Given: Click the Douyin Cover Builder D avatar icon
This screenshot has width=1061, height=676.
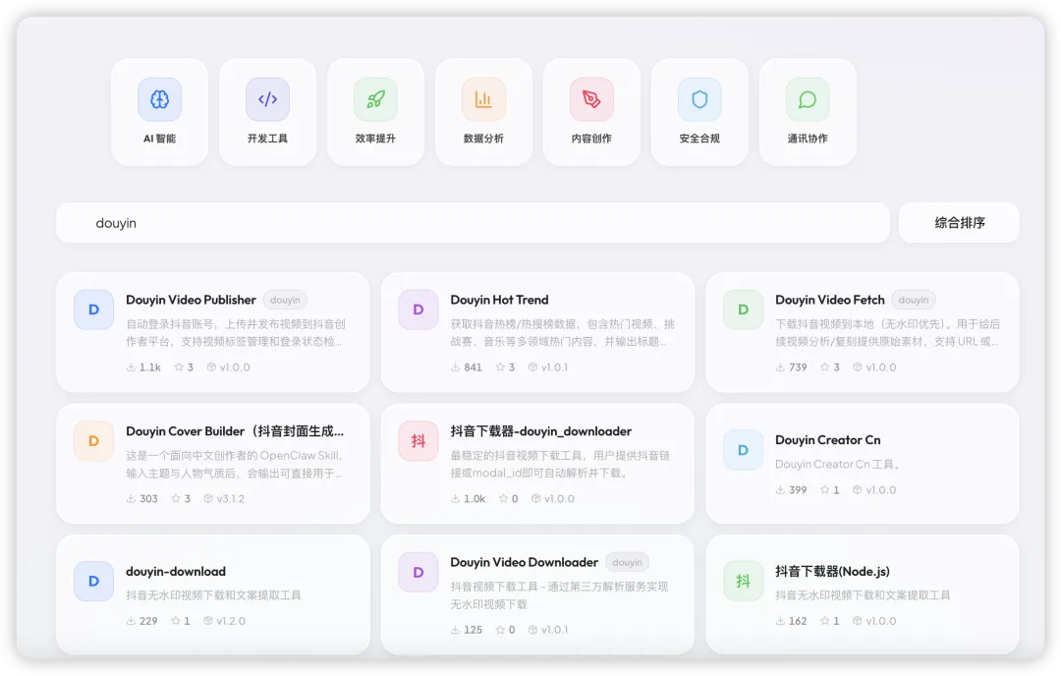Looking at the screenshot, I should 94,441.
